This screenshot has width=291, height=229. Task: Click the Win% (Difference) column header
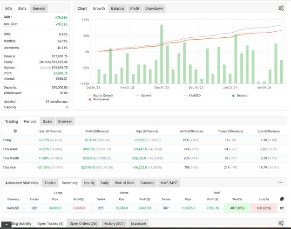point(191,131)
